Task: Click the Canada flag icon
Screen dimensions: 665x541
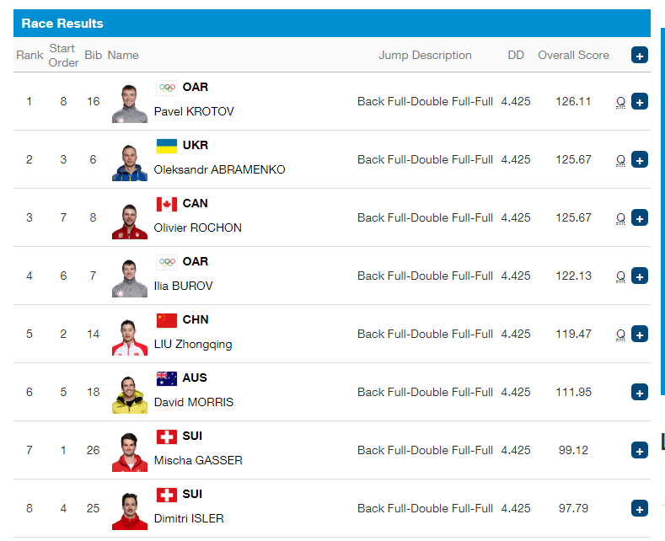Action: click(x=167, y=204)
